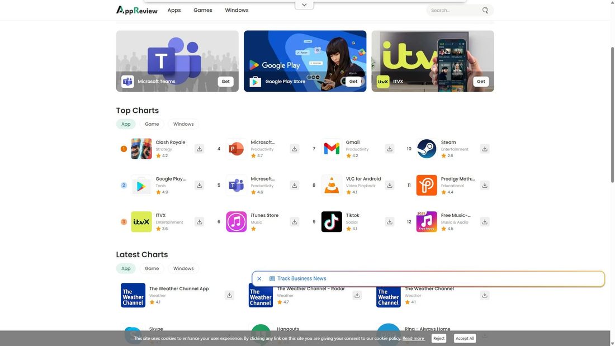Get the Microsoft Teams app
This screenshot has width=615, height=346.
coord(225,82)
